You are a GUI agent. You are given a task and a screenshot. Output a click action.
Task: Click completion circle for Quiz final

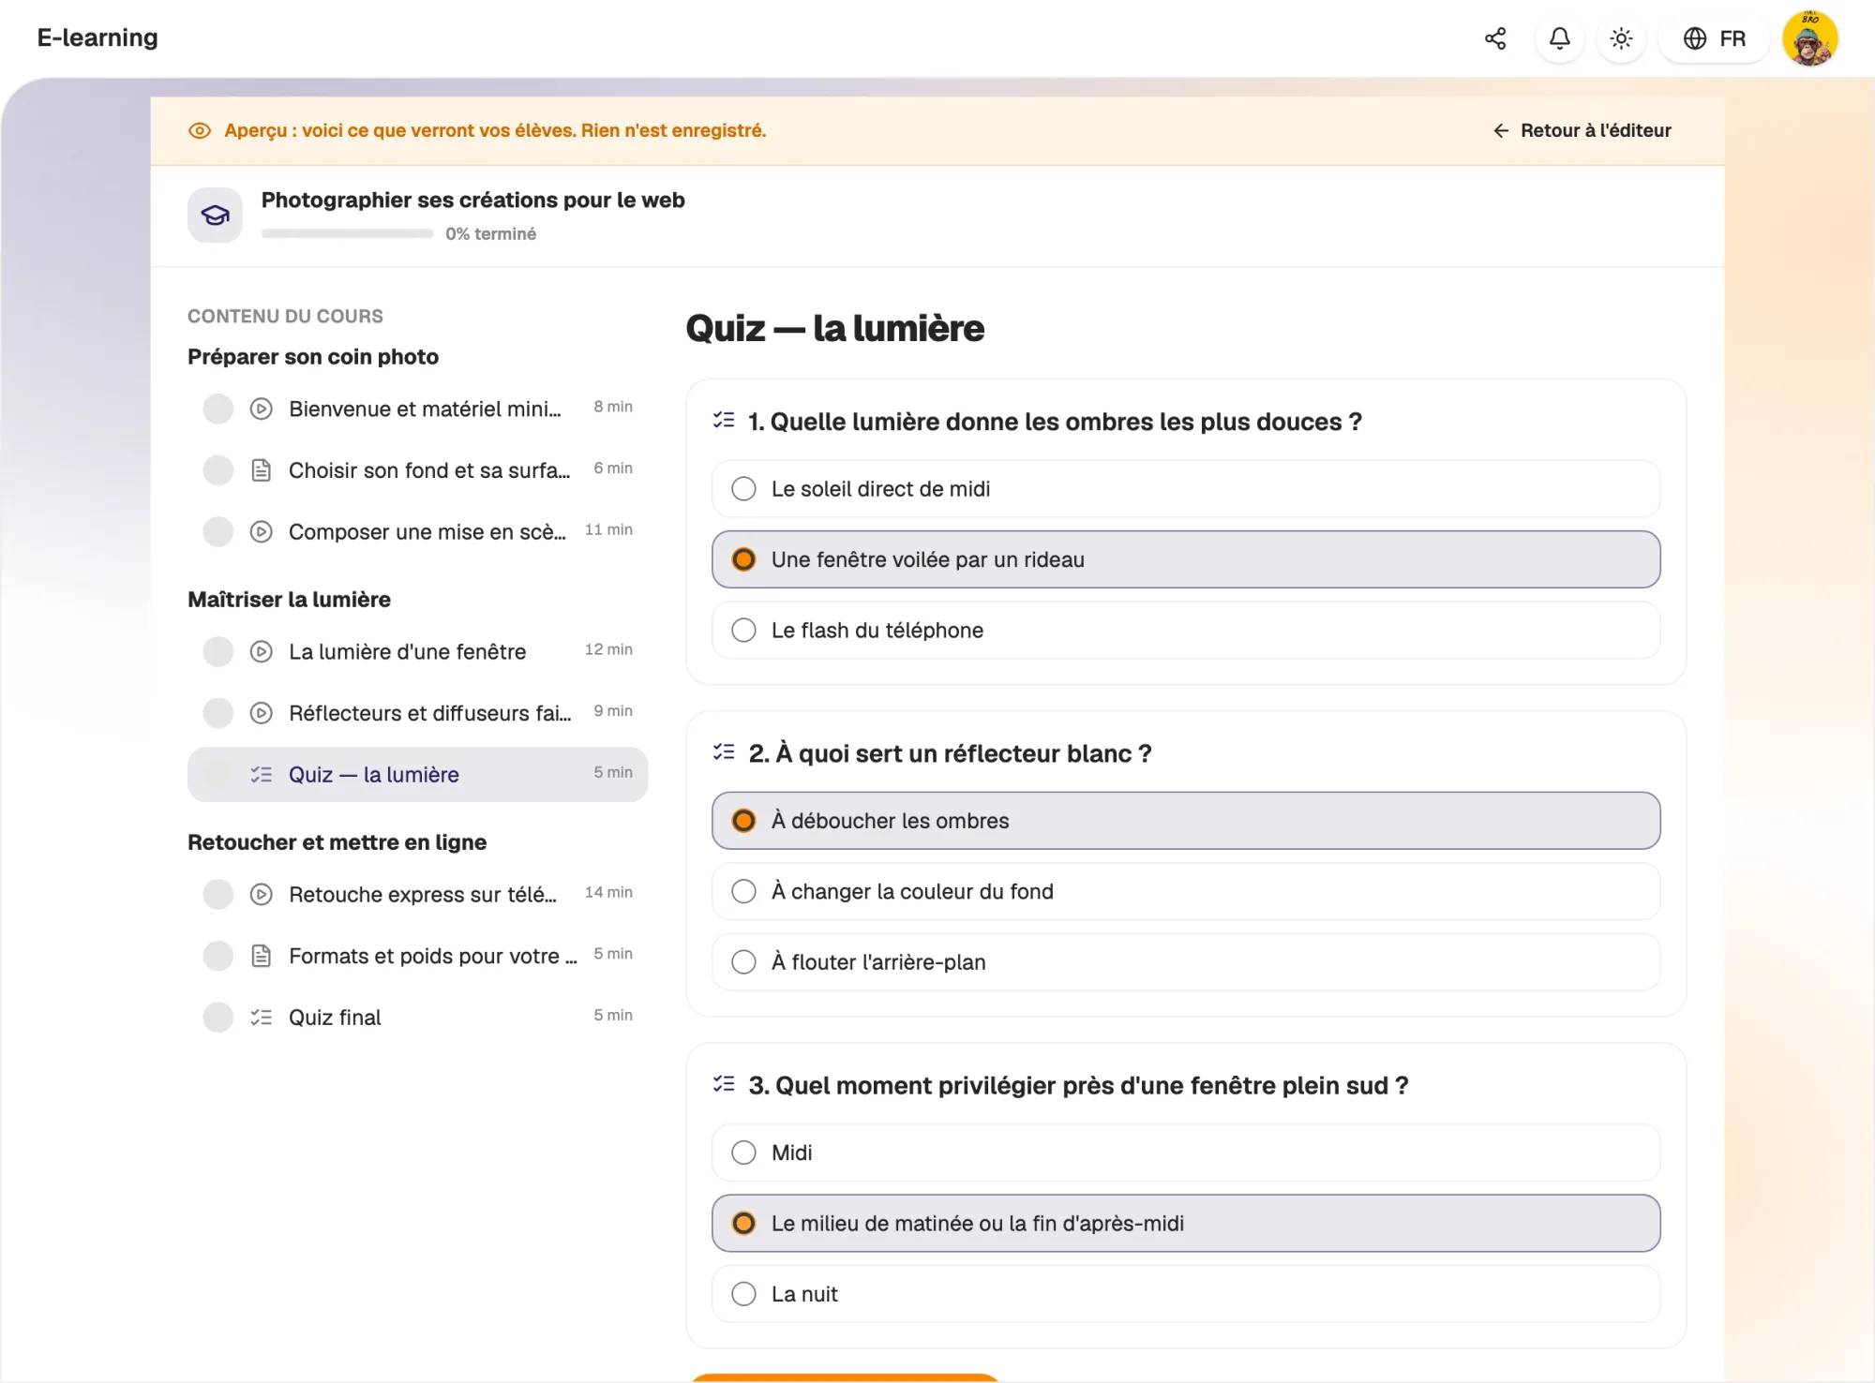[218, 1017]
